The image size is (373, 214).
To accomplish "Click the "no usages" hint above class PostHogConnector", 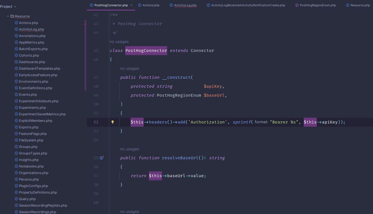I will click(119, 42).
